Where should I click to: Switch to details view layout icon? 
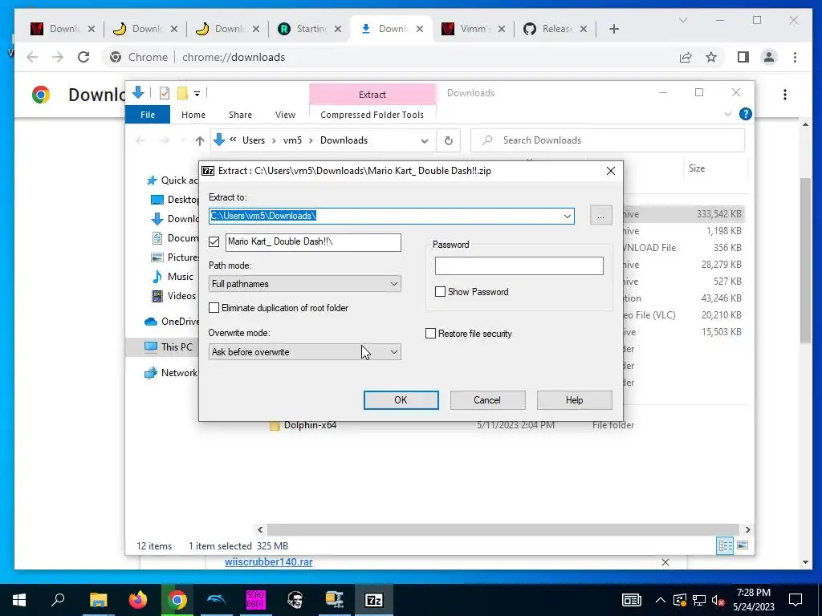click(725, 545)
